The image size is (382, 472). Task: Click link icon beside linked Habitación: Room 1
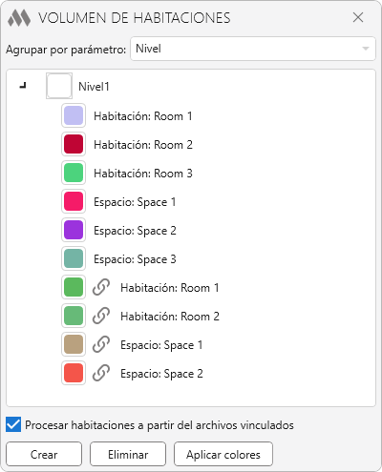(x=101, y=287)
